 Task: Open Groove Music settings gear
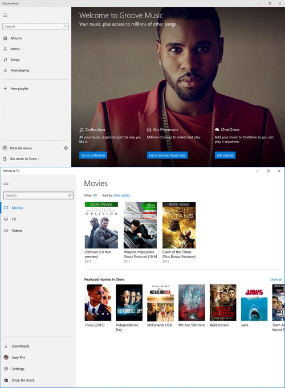click(x=66, y=148)
